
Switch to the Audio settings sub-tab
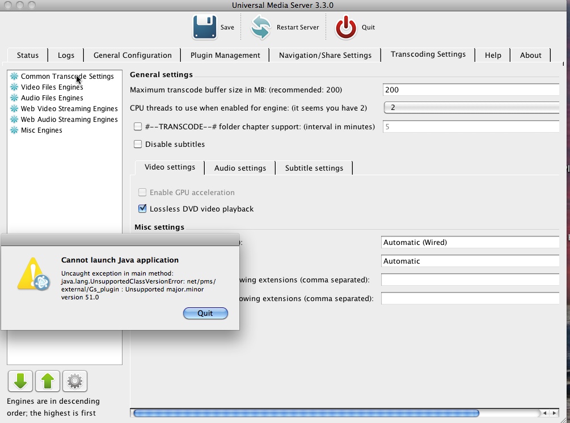click(240, 168)
